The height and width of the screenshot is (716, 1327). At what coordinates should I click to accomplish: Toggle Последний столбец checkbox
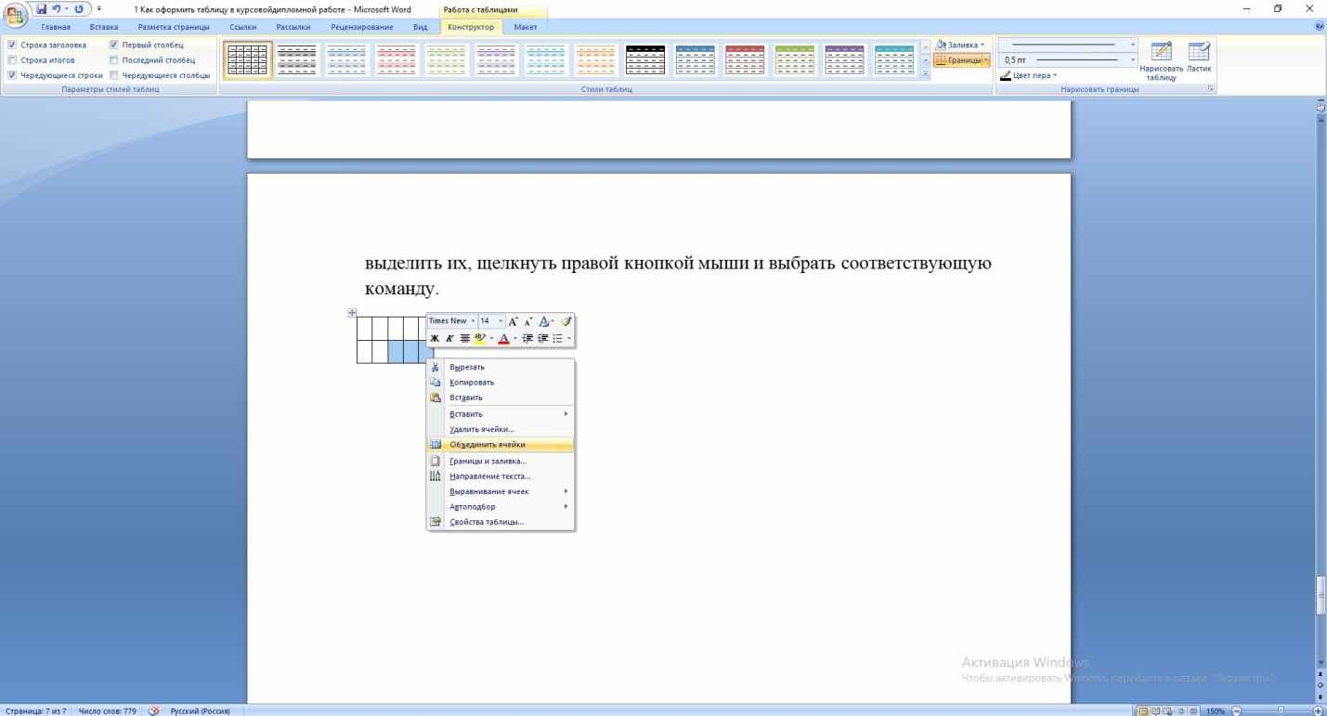(x=113, y=60)
